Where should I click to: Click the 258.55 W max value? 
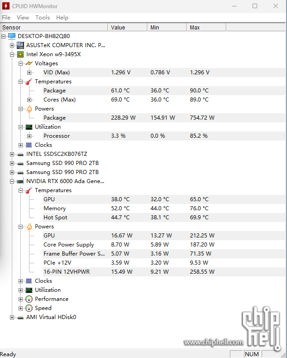click(x=202, y=272)
